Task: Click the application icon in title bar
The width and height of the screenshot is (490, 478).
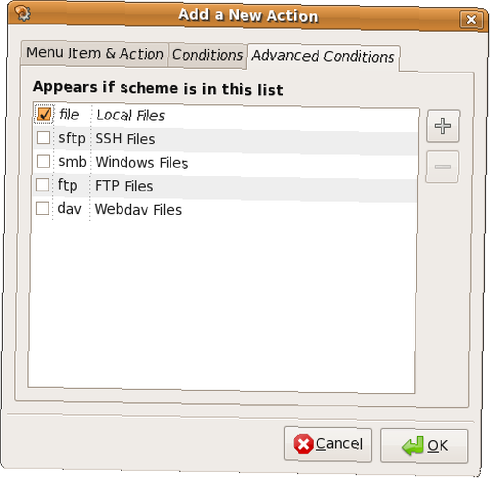Action: [x=23, y=14]
